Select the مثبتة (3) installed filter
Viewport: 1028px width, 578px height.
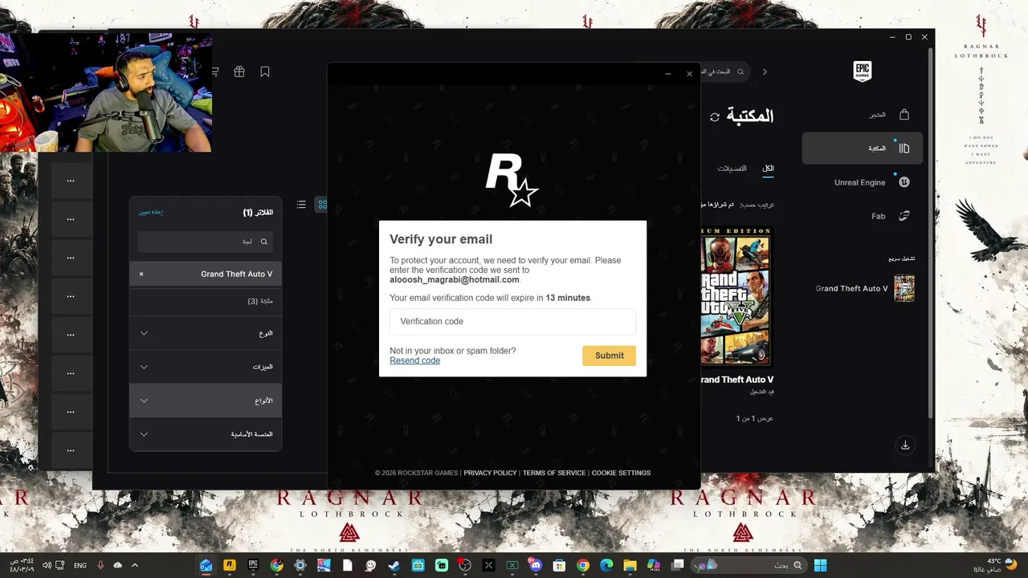tap(206, 301)
